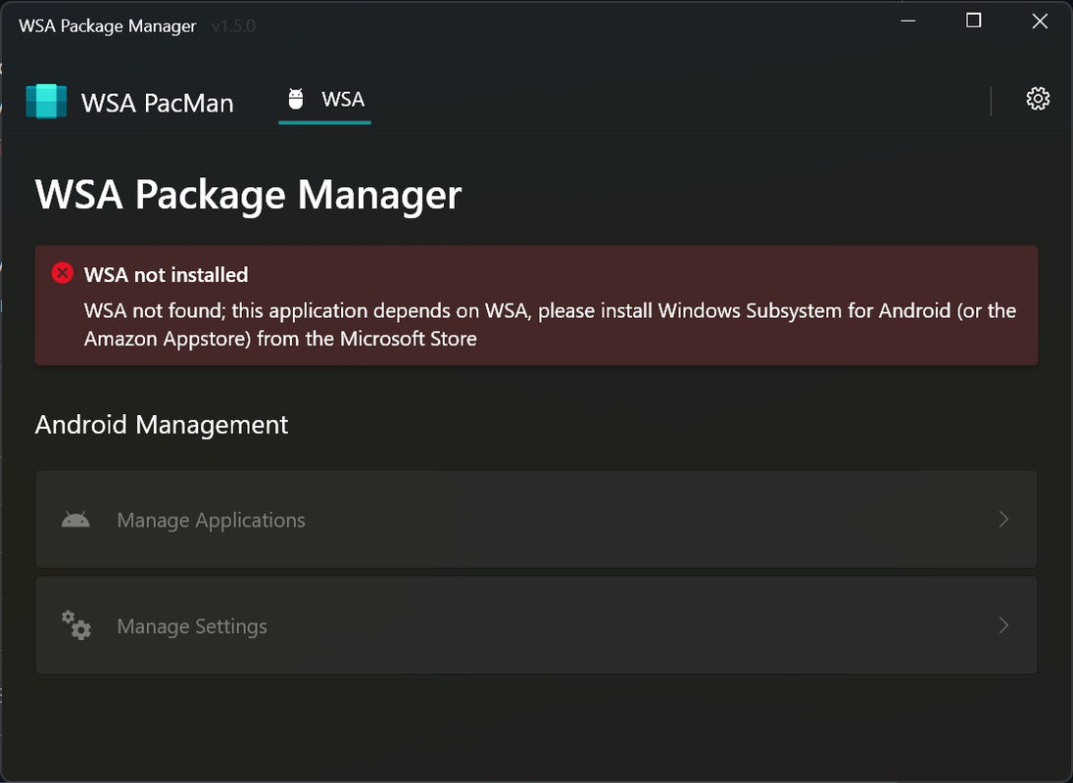Click the 'WSA Package Manager' title bar text
The width and height of the screenshot is (1073, 783).
(108, 26)
